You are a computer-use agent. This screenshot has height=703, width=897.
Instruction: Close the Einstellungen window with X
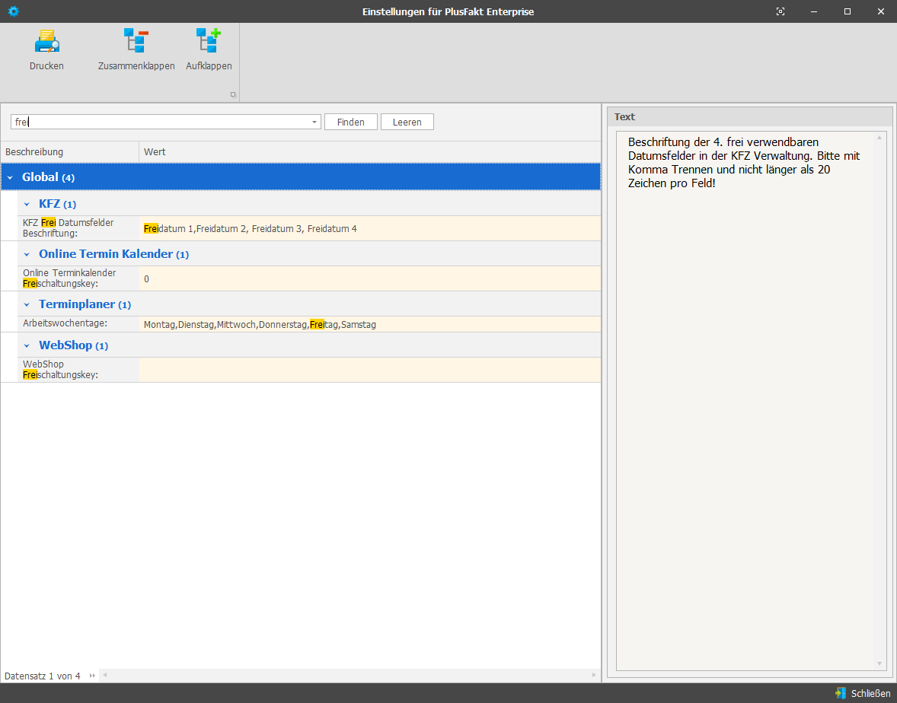(x=880, y=11)
